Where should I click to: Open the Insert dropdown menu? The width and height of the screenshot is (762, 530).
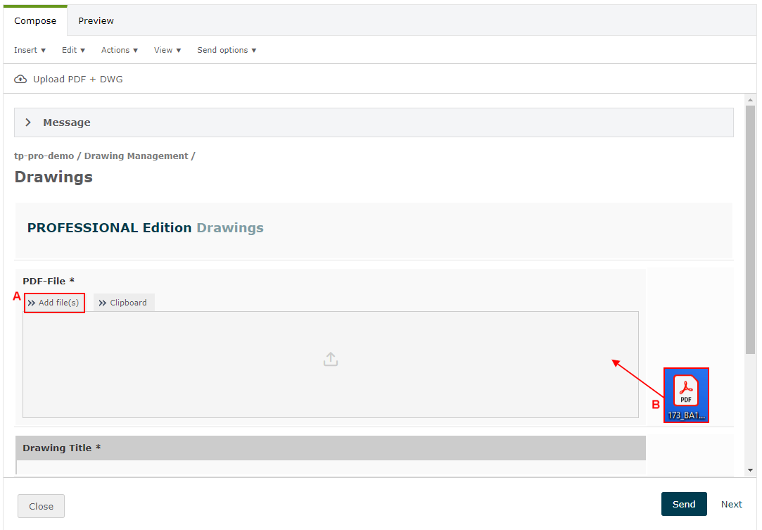click(30, 50)
